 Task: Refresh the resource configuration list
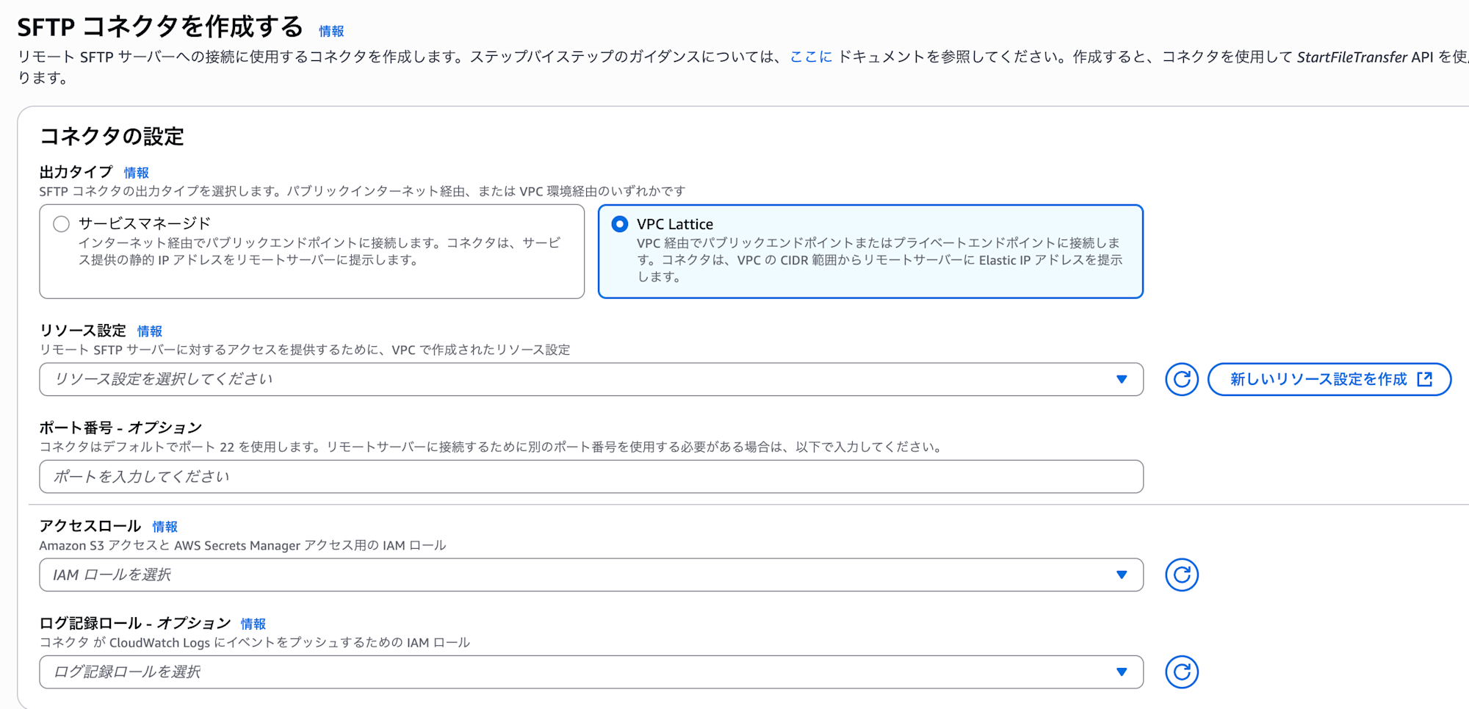click(1181, 379)
